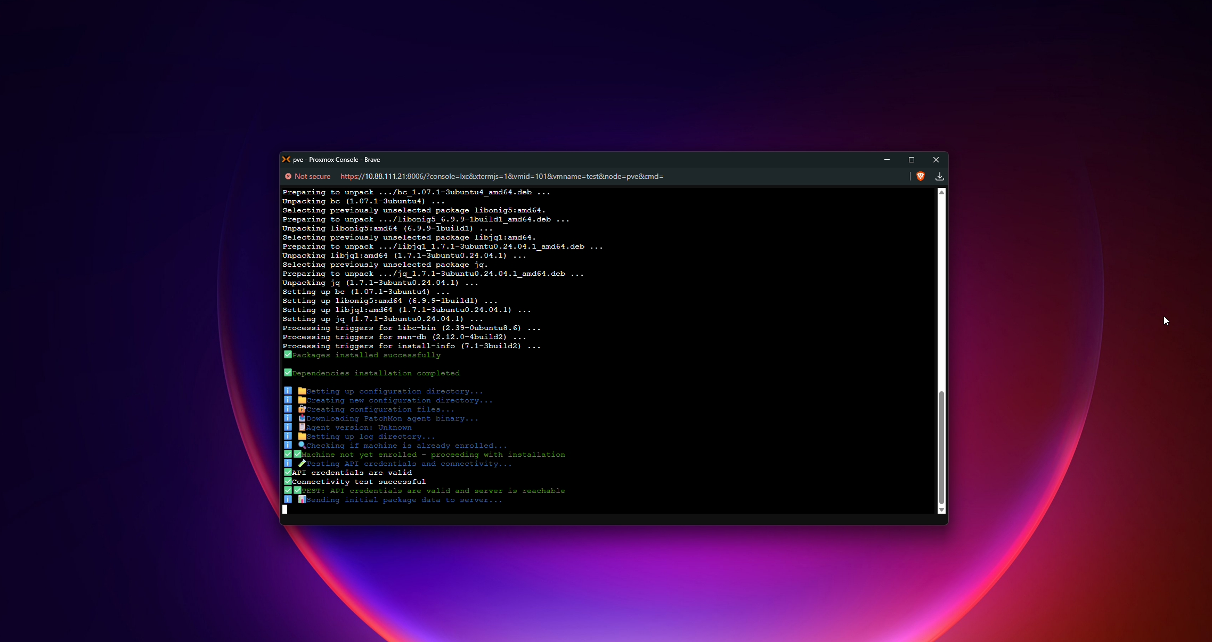Click the terminal scrollbar up arrow

point(941,192)
